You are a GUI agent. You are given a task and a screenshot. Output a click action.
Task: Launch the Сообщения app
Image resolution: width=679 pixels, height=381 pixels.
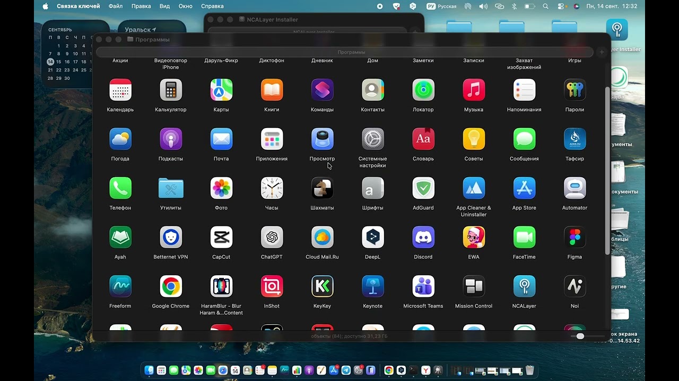[524, 139]
